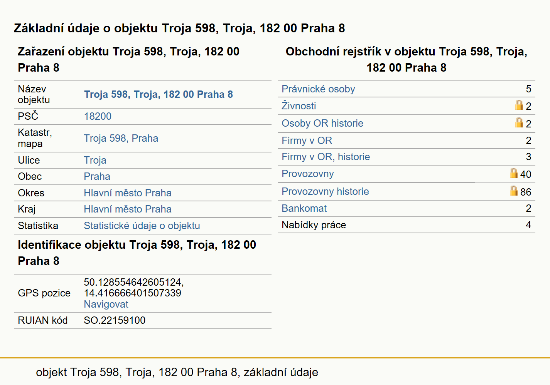The height and width of the screenshot is (385, 550).
Task: Click the lock icon in Osoby OR historie row
Action: pos(519,123)
